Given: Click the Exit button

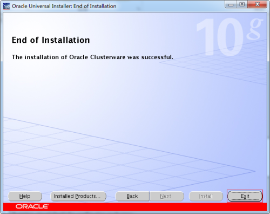Looking at the screenshot, I should (245, 196).
